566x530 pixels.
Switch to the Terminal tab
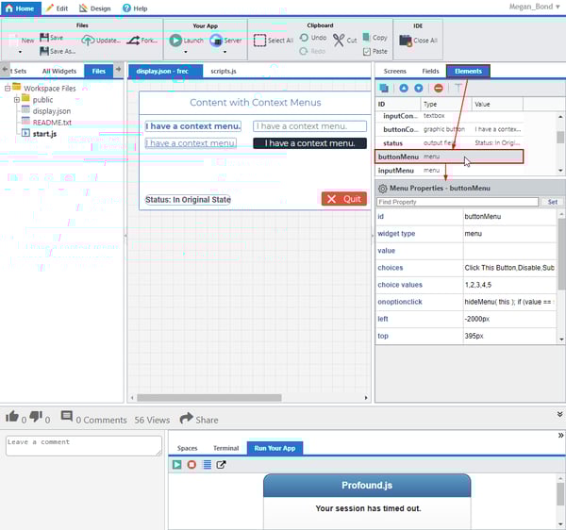click(225, 448)
